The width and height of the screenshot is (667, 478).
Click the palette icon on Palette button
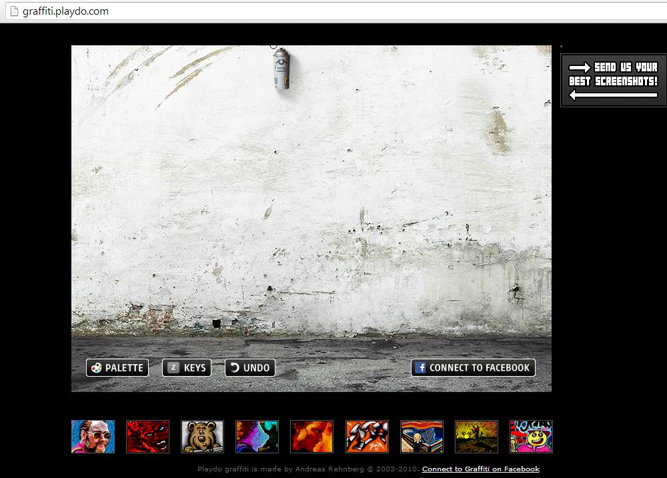tap(97, 368)
